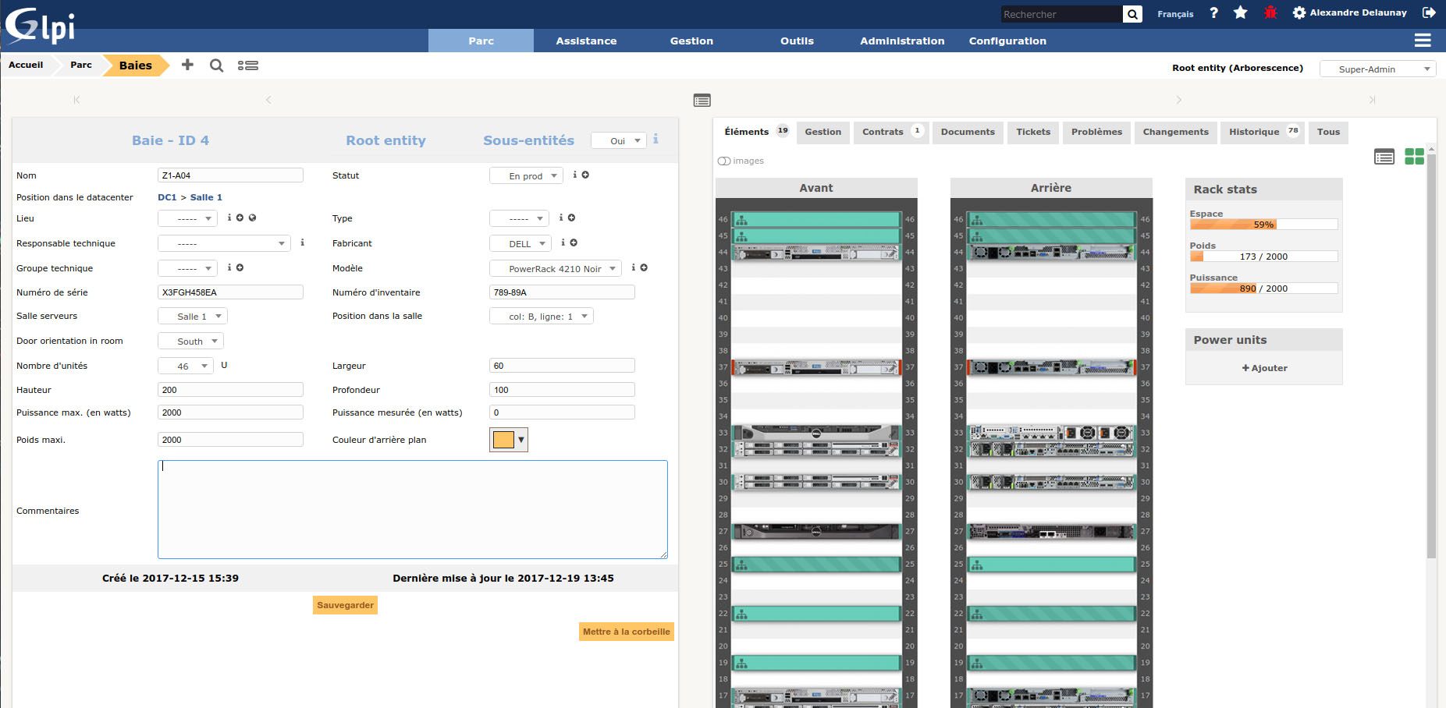Open the background color swatch picker
1446x708 pixels.
[509, 440]
